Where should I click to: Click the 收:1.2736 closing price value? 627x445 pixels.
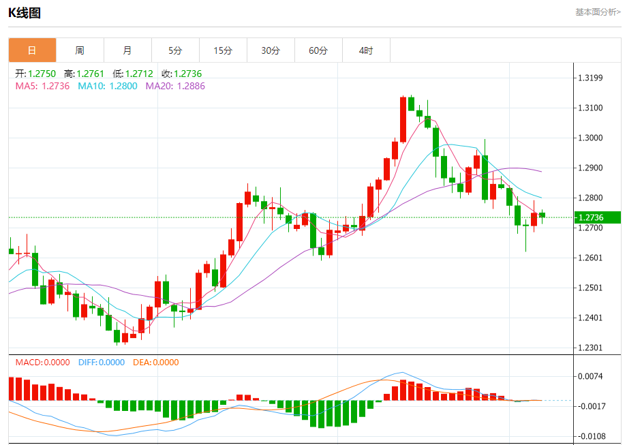[x=181, y=74]
